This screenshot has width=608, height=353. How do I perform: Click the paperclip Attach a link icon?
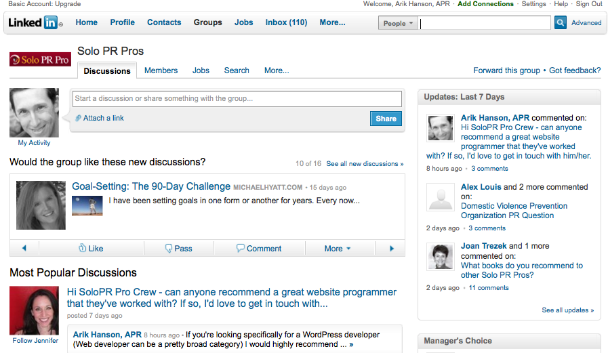coord(78,118)
